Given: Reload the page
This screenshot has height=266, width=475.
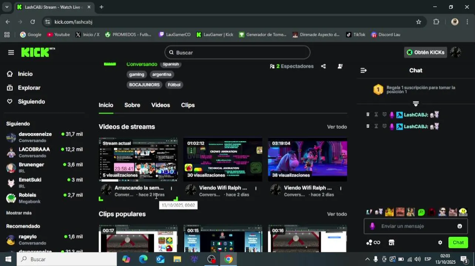Looking at the screenshot, I should pos(33,22).
